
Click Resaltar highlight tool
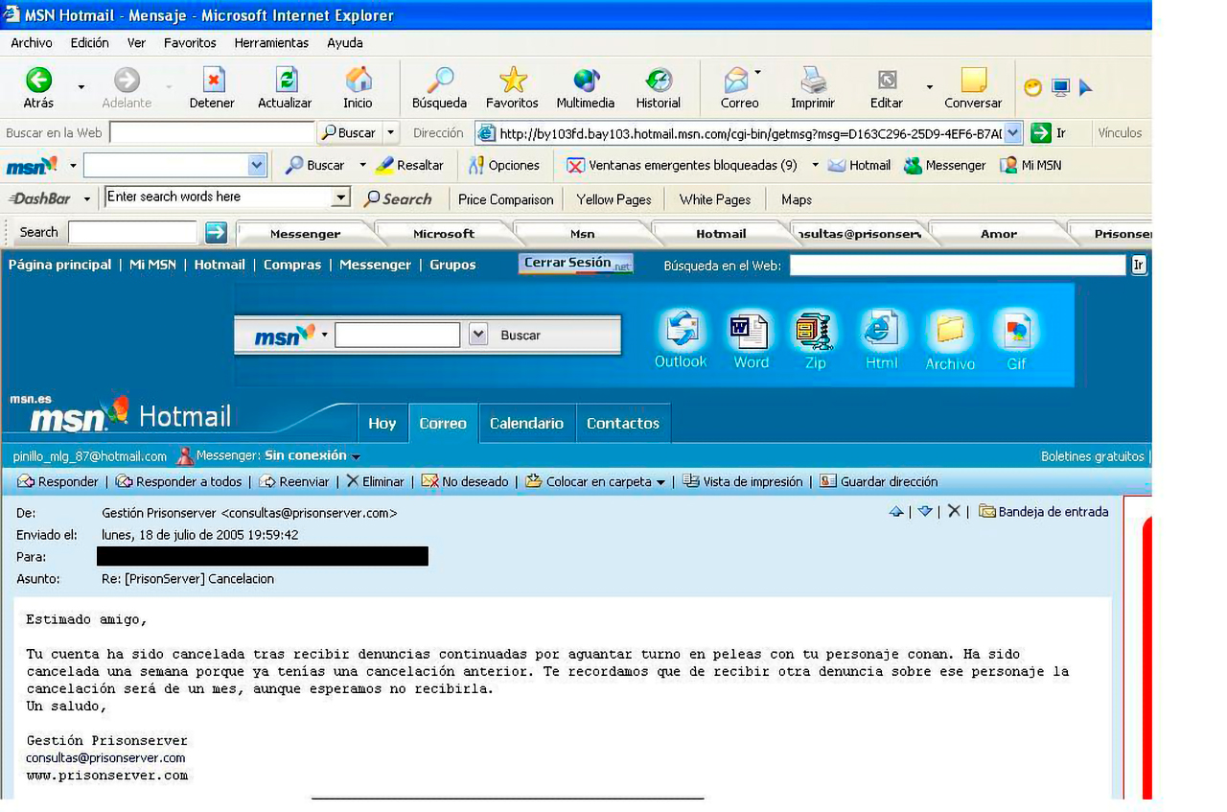[409, 165]
